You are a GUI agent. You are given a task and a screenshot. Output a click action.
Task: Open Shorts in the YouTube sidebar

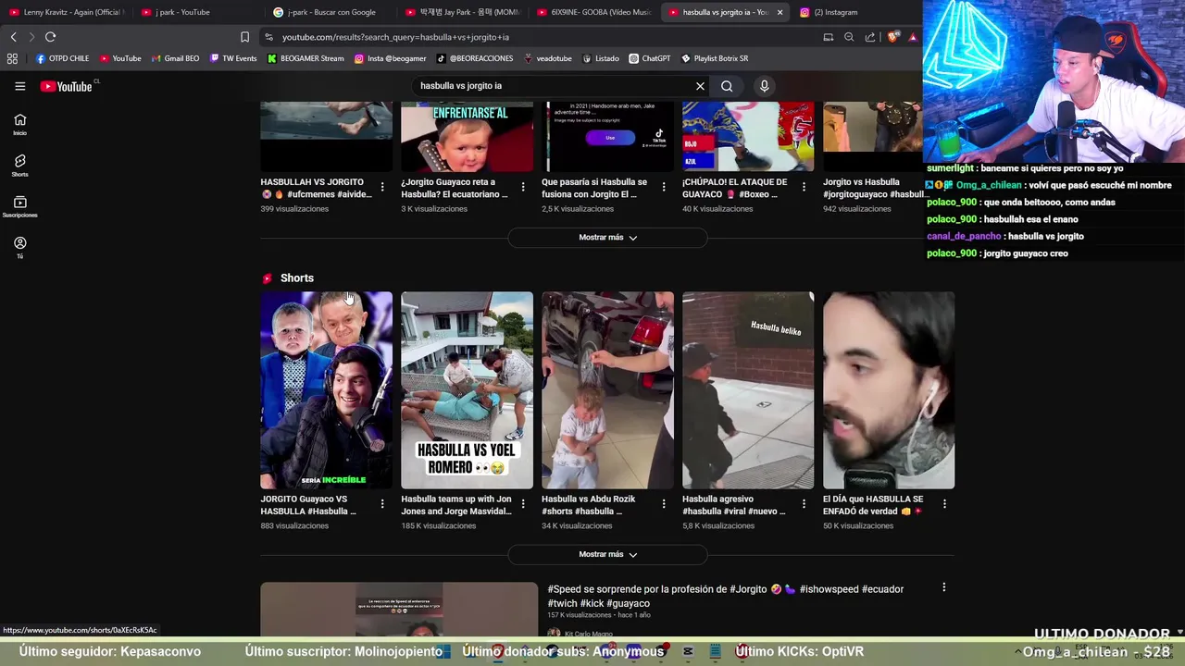coord(19,166)
